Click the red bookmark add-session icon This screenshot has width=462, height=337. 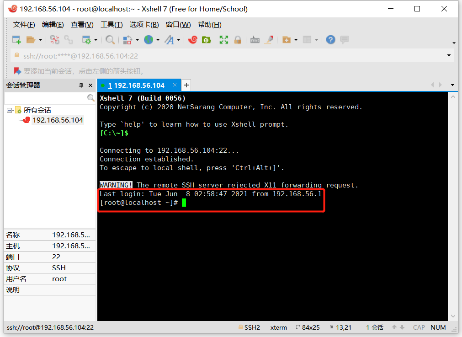[x=17, y=71]
